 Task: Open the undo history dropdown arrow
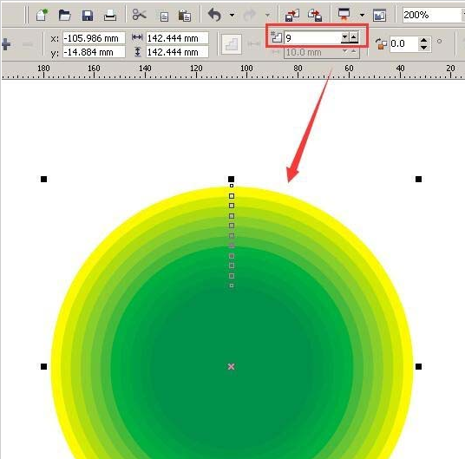point(232,15)
